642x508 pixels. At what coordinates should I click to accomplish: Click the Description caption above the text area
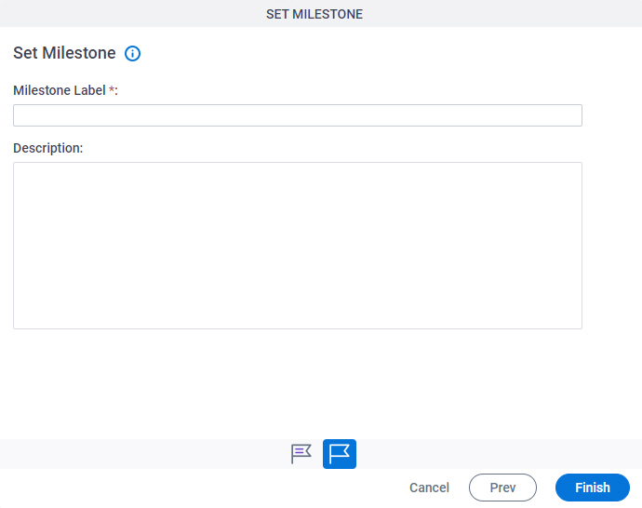pyautogui.click(x=47, y=148)
